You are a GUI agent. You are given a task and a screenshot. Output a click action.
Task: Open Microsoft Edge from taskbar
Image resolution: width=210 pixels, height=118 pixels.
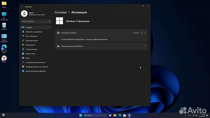click(x=120, y=115)
